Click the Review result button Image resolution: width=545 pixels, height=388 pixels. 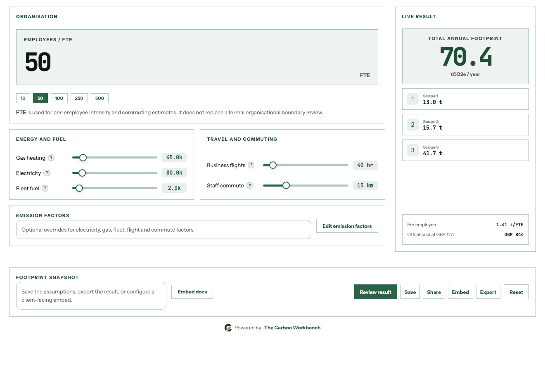376,292
